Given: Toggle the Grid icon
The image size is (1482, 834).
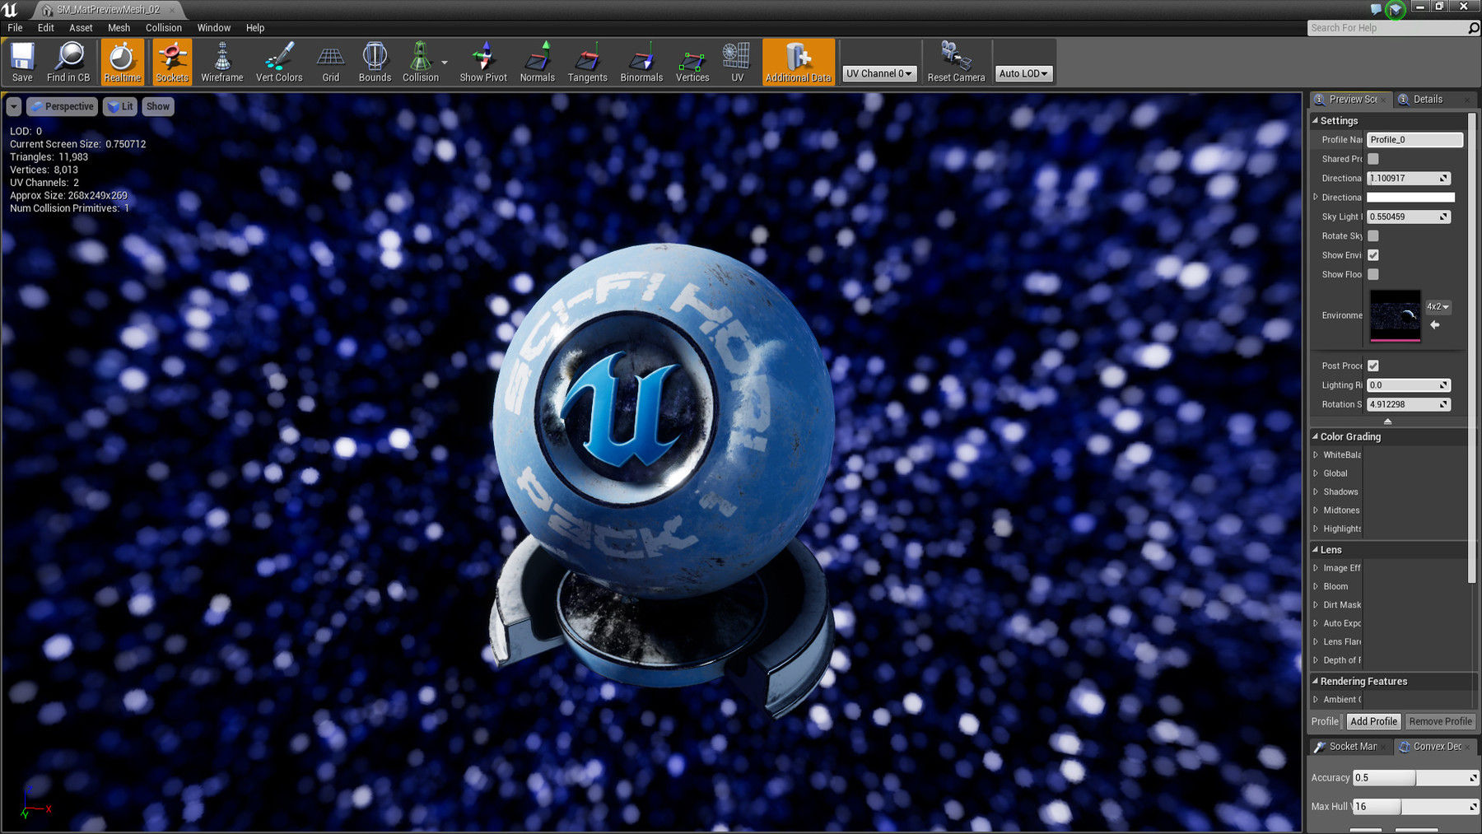Looking at the screenshot, I should 331,62.
